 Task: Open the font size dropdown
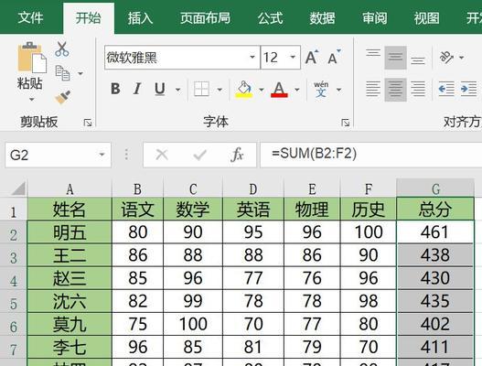pyautogui.click(x=293, y=58)
